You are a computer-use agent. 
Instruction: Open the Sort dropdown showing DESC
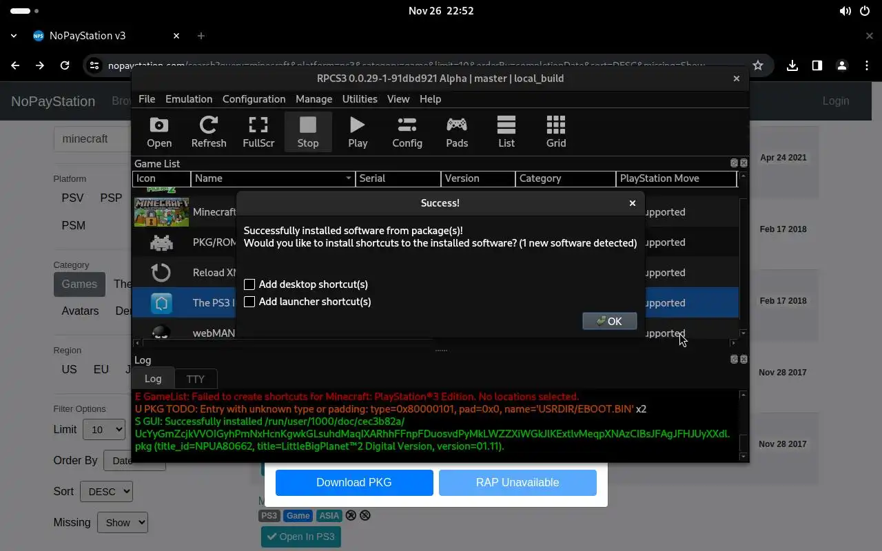click(x=107, y=492)
